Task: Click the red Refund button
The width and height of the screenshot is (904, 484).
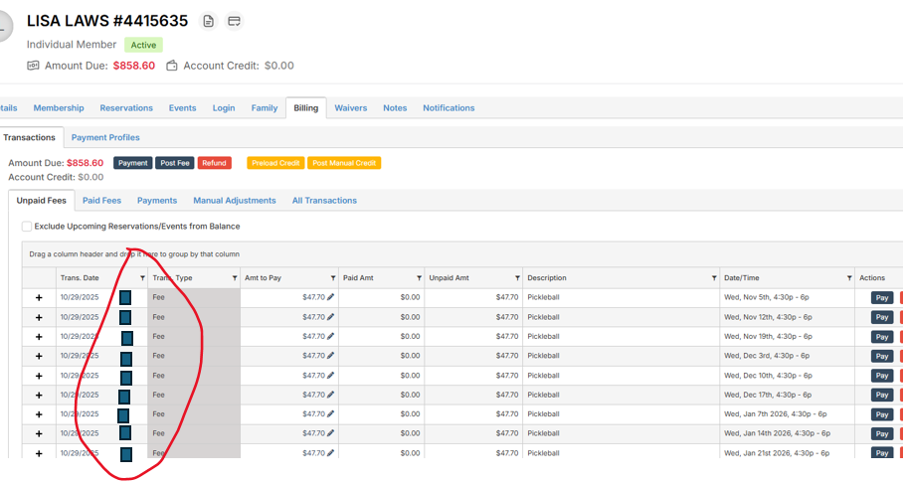Action: [x=213, y=163]
